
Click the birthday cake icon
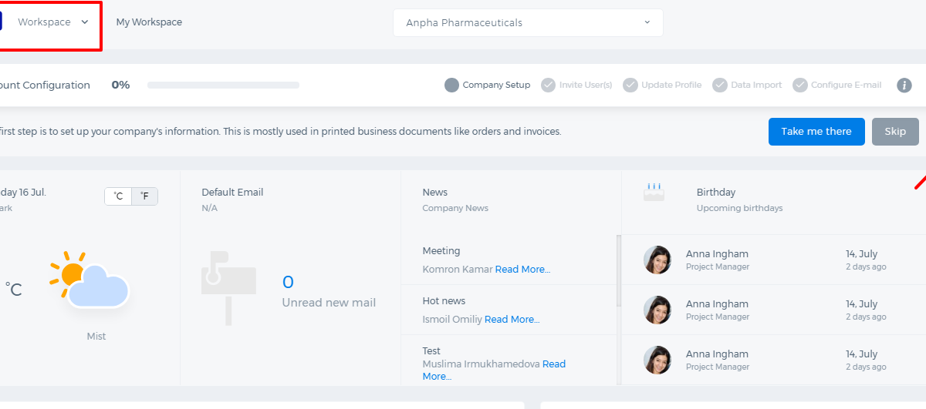(x=654, y=193)
